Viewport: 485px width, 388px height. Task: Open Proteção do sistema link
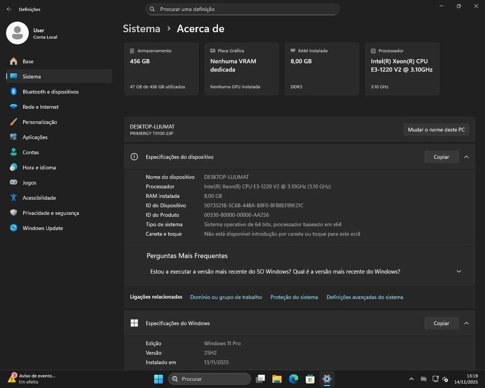click(x=294, y=297)
